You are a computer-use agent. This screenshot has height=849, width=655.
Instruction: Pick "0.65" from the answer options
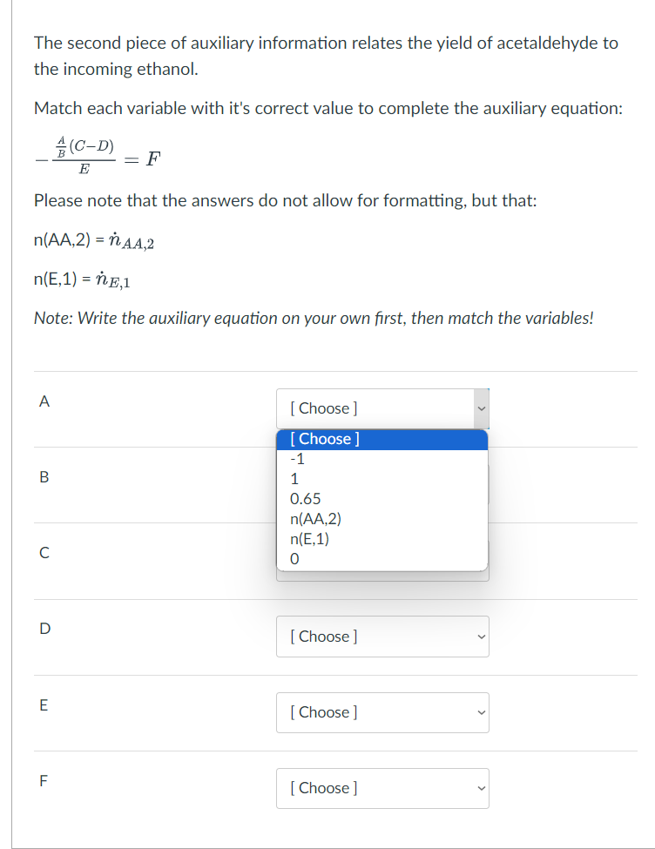[302, 497]
